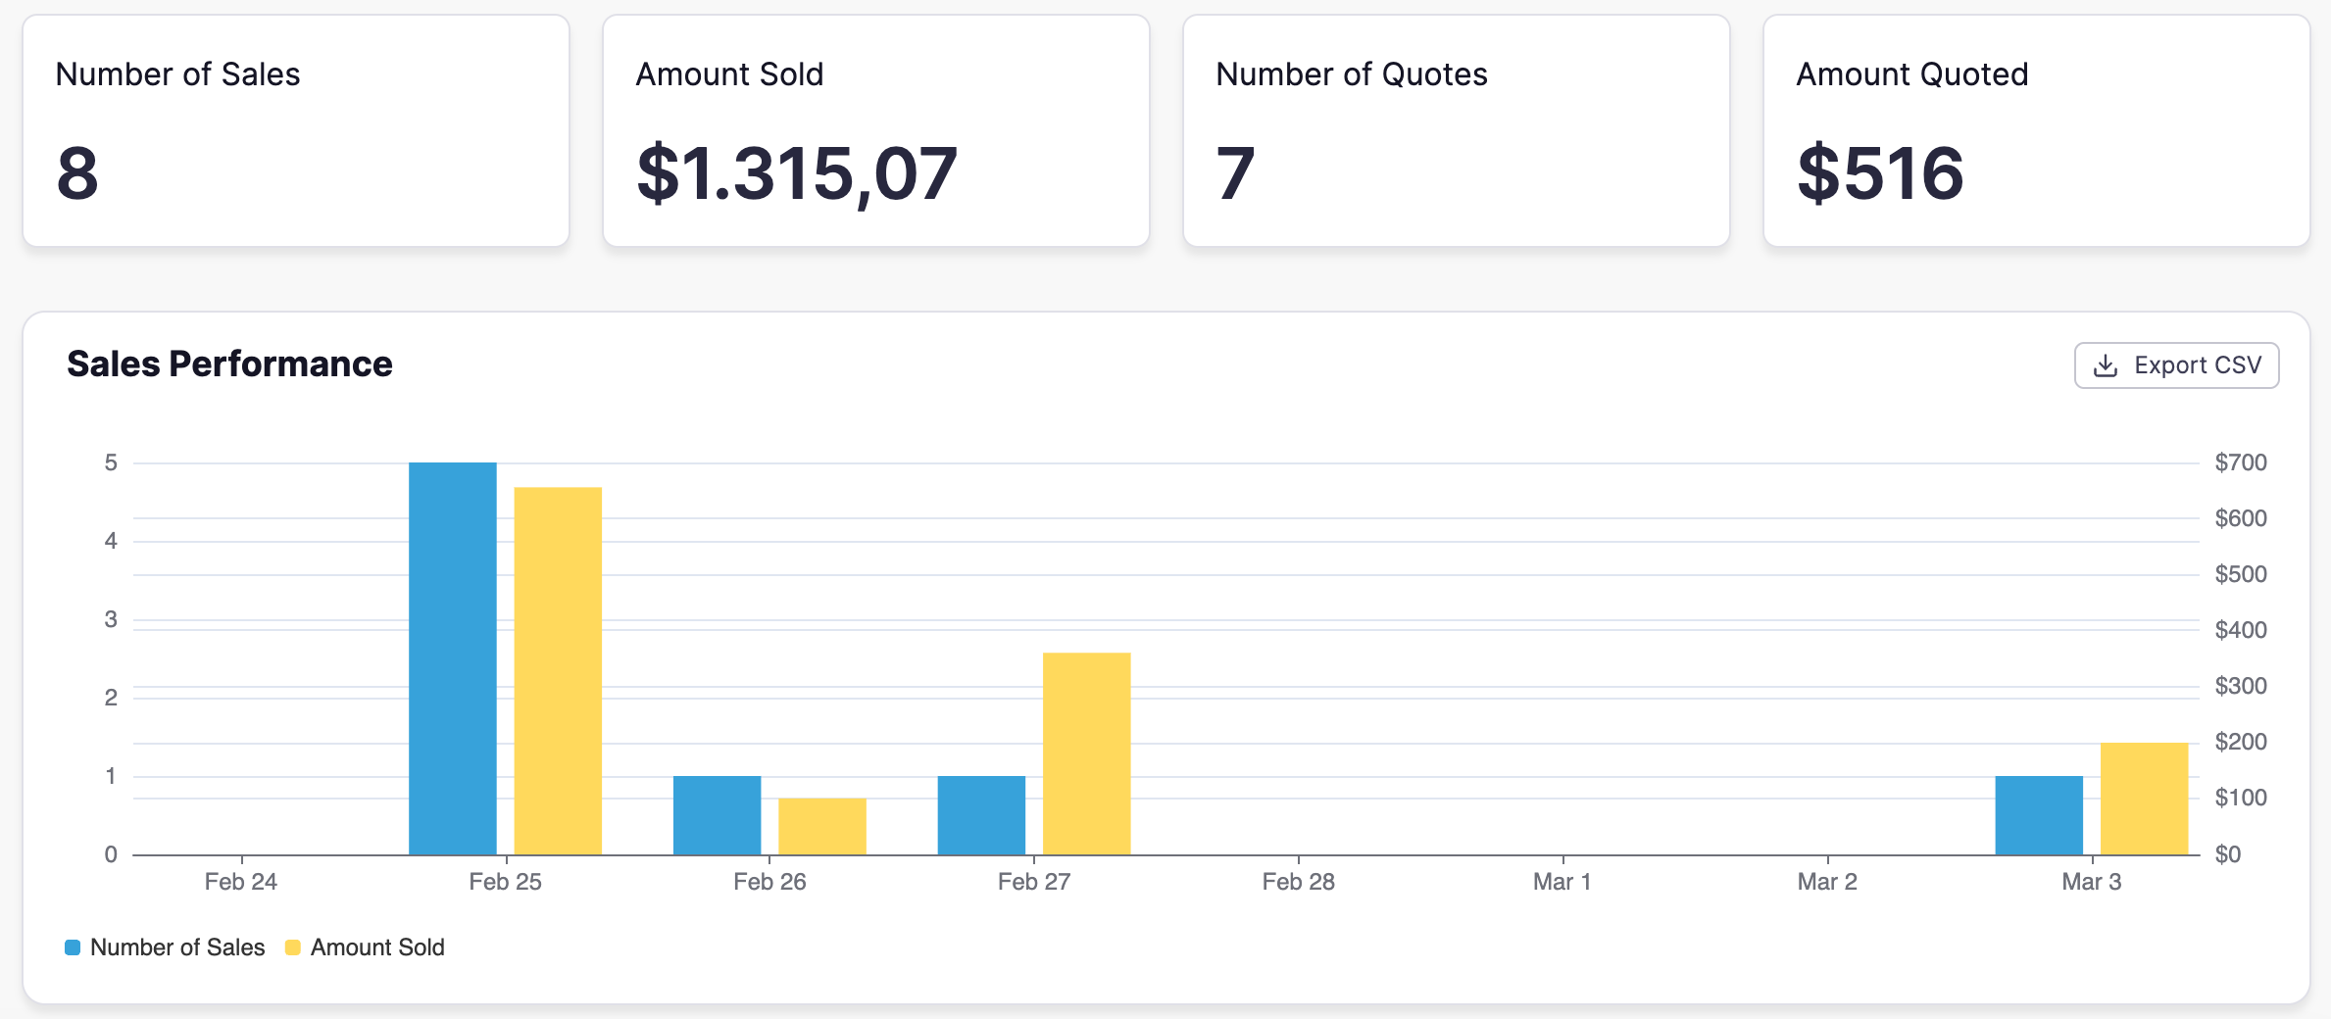Open the Amount Sold $1.315,07 card

click(875, 130)
